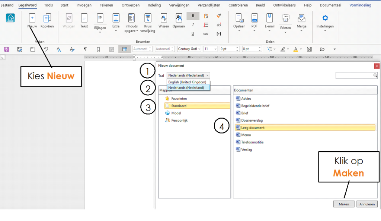Click the bookmark icon in quick toolbar
The width and height of the screenshot is (381, 221).
pos(98,49)
